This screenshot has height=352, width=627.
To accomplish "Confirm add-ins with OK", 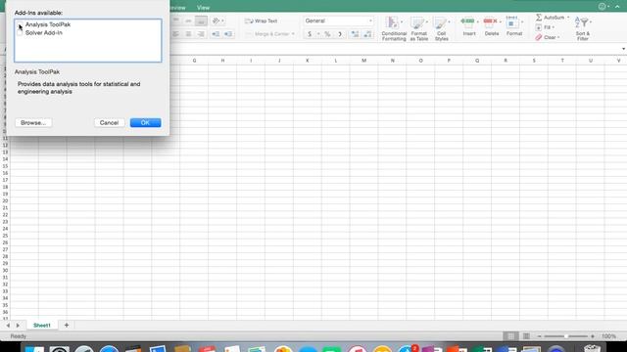I will (145, 122).
